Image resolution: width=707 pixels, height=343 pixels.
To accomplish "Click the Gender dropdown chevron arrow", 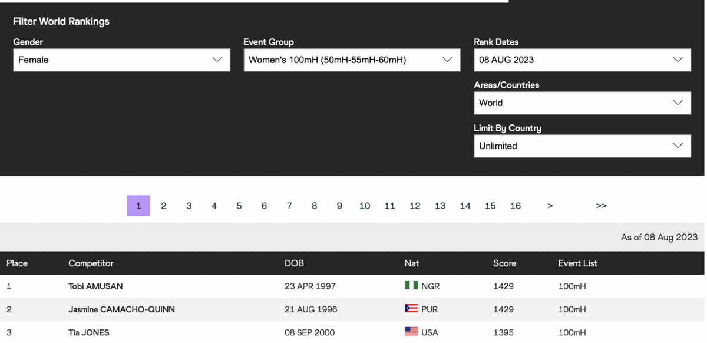I will click(217, 60).
